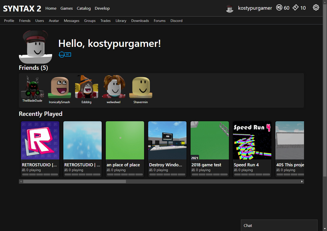Click right arrow of games scrollbar
The width and height of the screenshot is (327, 231).
click(x=302, y=182)
